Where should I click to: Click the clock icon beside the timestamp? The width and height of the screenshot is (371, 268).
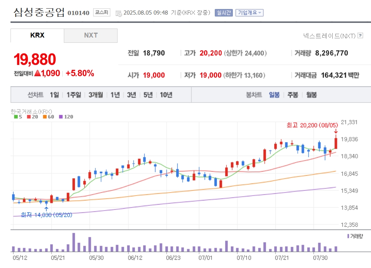click(x=119, y=14)
